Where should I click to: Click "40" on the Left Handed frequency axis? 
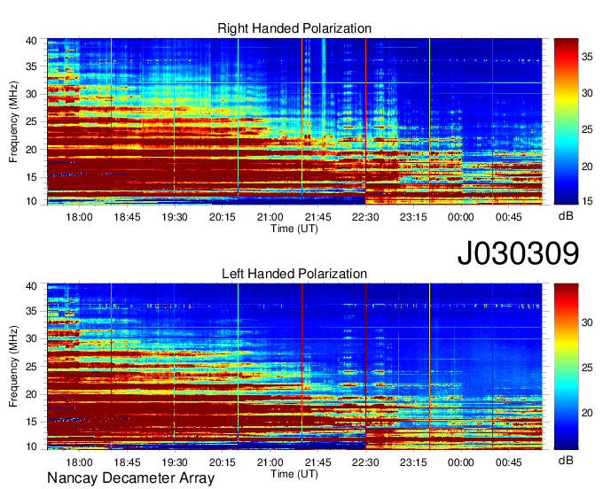tap(31, 286)
